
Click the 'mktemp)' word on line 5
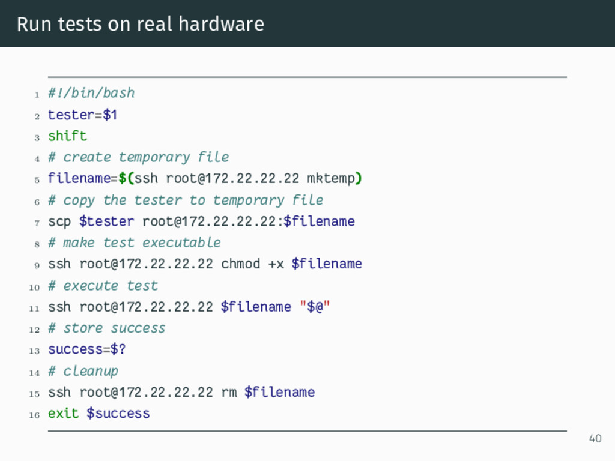334,178
